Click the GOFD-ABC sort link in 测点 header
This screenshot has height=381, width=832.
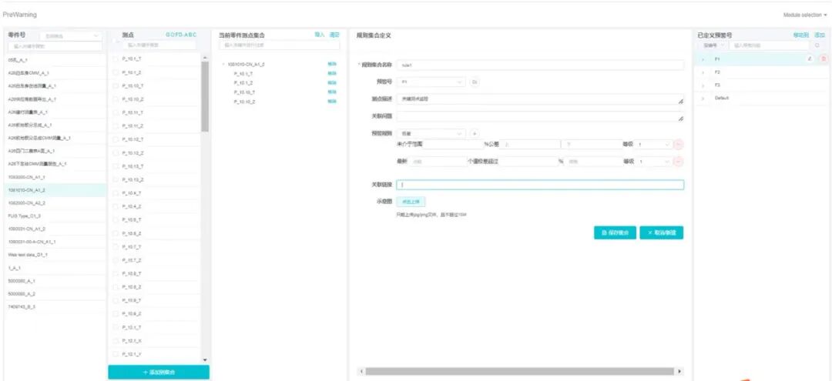pyautogui.click(x=182, y=35)
